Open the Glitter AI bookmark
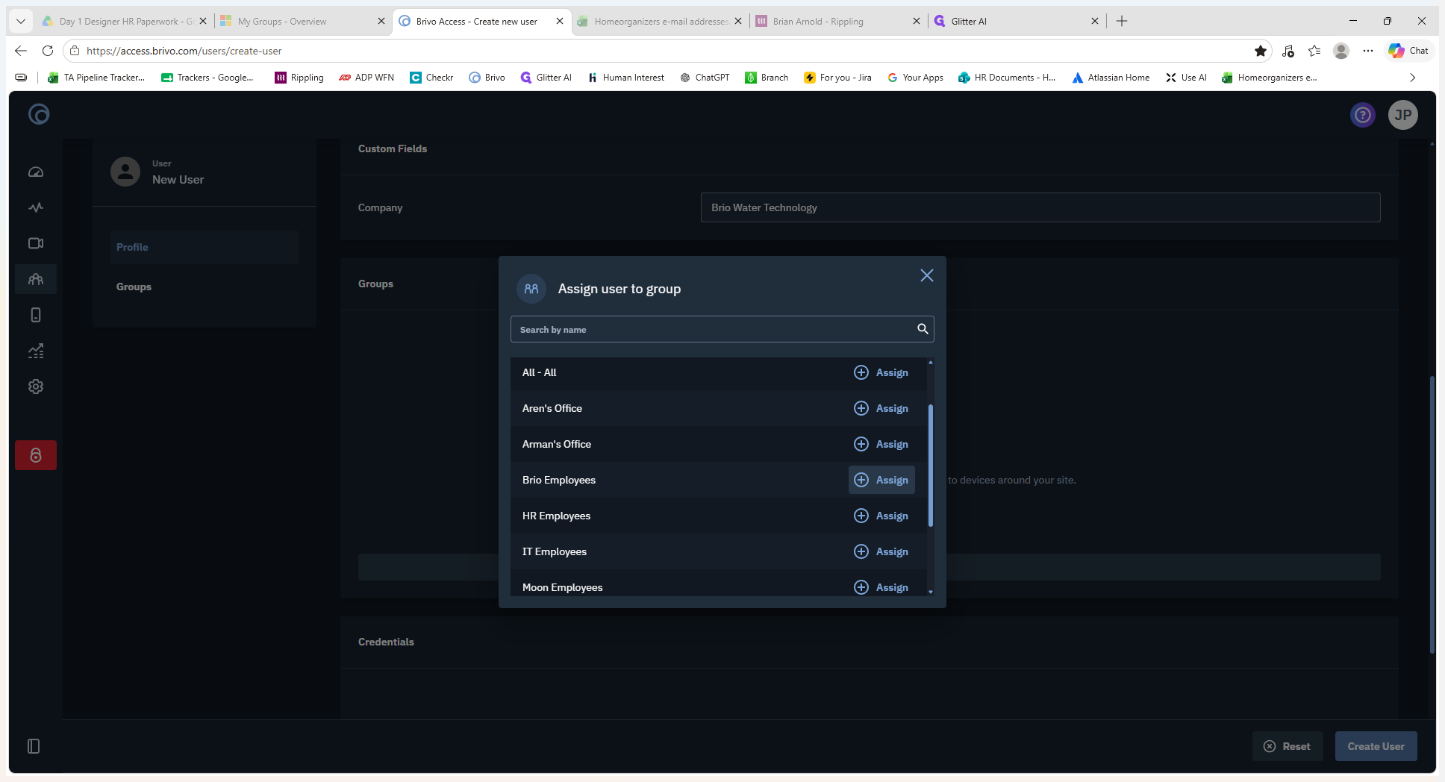1445x782 pixels. point(546,78)
